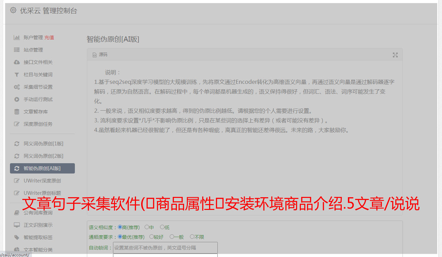Screen dimensions: 442x257
Task: Click the gear icon beside 优采云 管理控制台
Action: [13, 10]
